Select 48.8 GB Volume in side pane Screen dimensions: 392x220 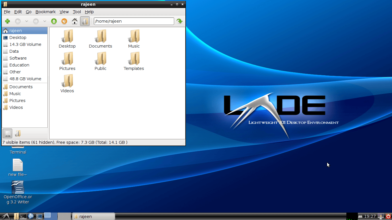pos(25,79)
